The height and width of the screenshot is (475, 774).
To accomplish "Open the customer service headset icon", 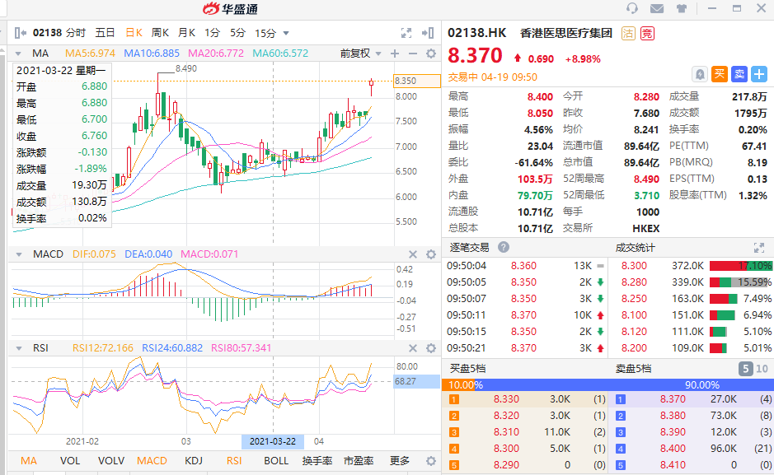I will tap(632, 8).
